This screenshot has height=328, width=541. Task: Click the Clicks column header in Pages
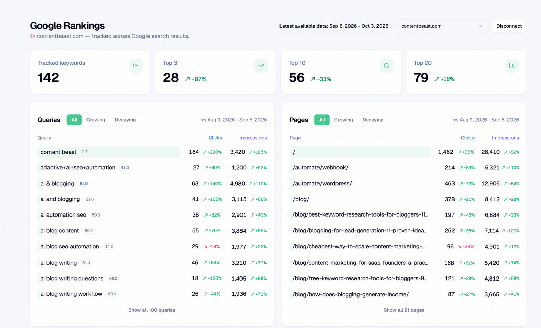coord(467,138)
